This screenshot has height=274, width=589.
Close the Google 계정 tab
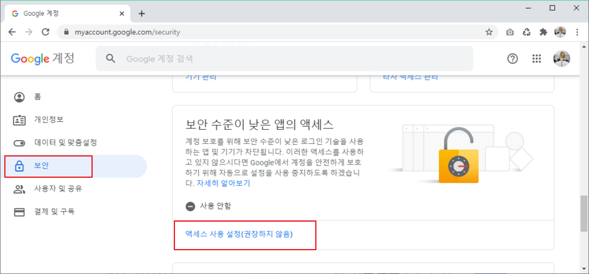pyautogui.click(x=122, y=13)
